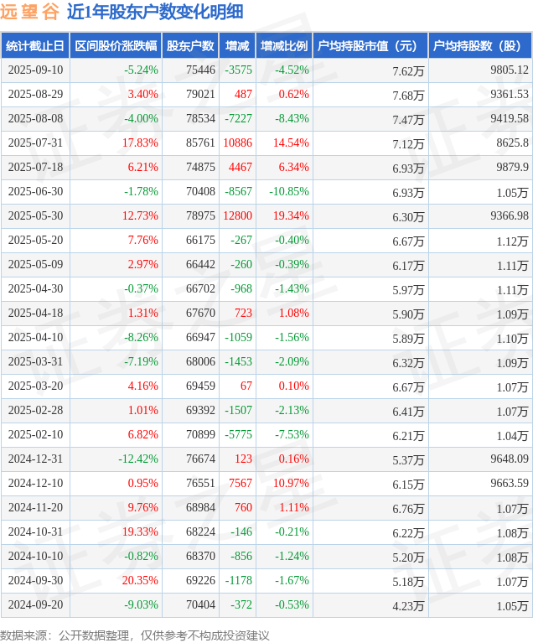
Task: Click the 区间股价涨跌幅 column header
Action: 115,46
